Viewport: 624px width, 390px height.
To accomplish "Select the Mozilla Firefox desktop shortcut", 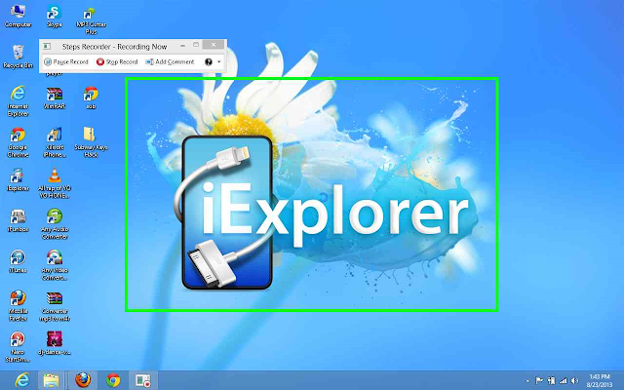I will click(x=18, y=306).
